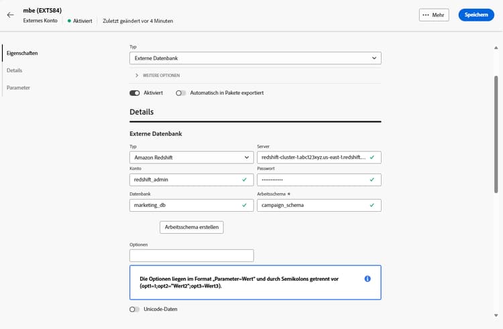Focus the Passwort input field
Image resolution: width=503 pixels, height=329 pixels.
coord(319,180)
